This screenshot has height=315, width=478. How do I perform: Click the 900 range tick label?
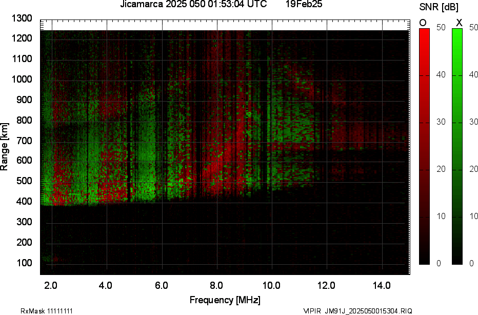(25, 100)
